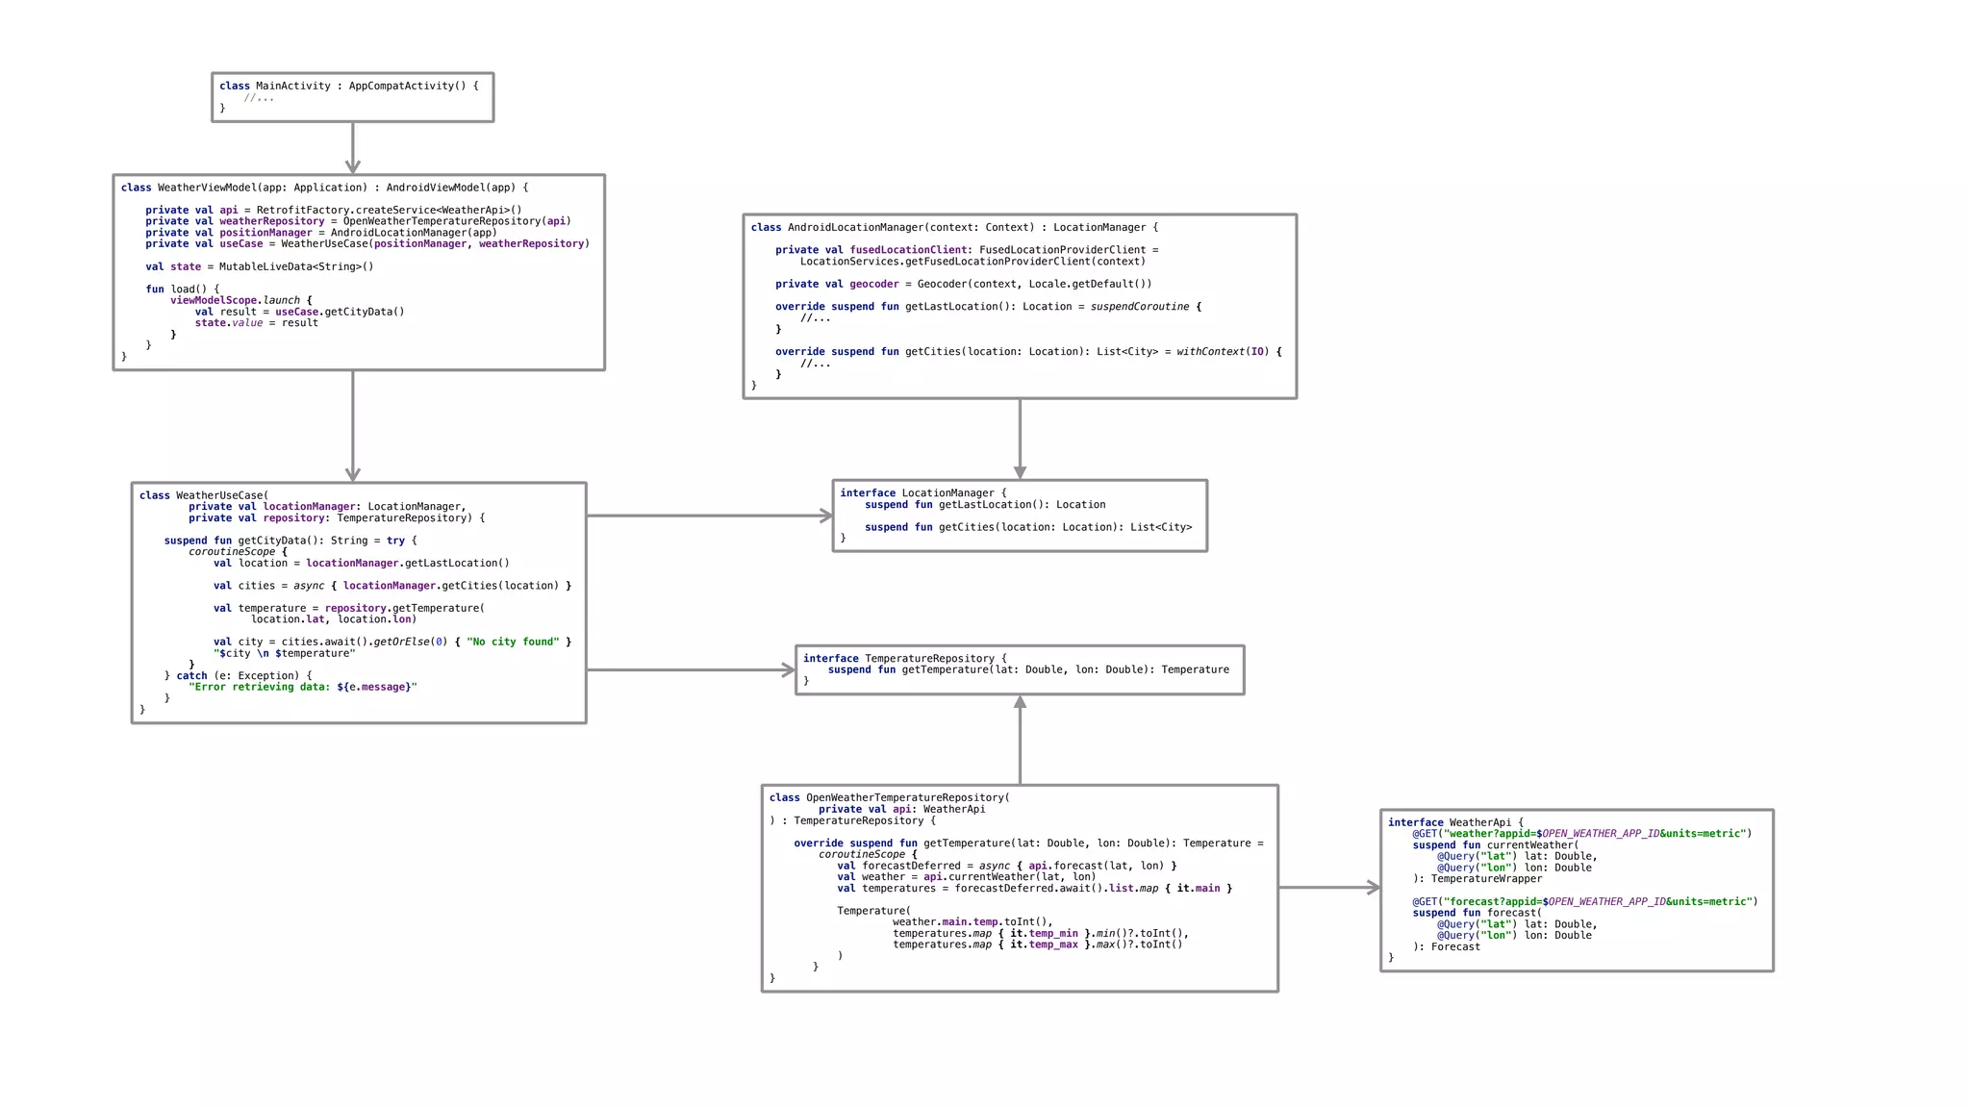Click the WeatherApi interface box
1970x1108 pixels.
[x=1576, y=890]
